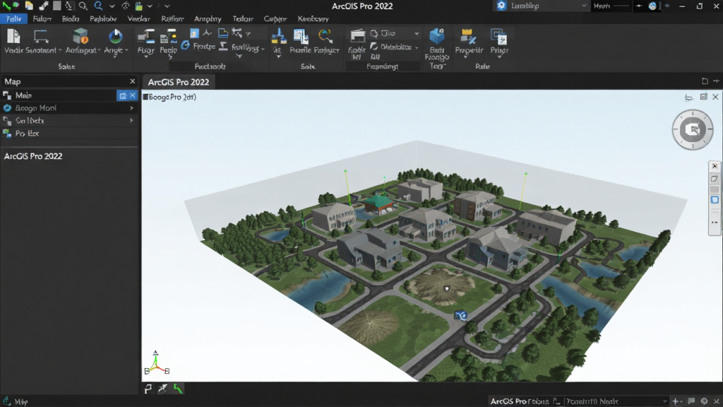Remove the Melo row with its blue X
723x407 pixels.
(133, 95)
